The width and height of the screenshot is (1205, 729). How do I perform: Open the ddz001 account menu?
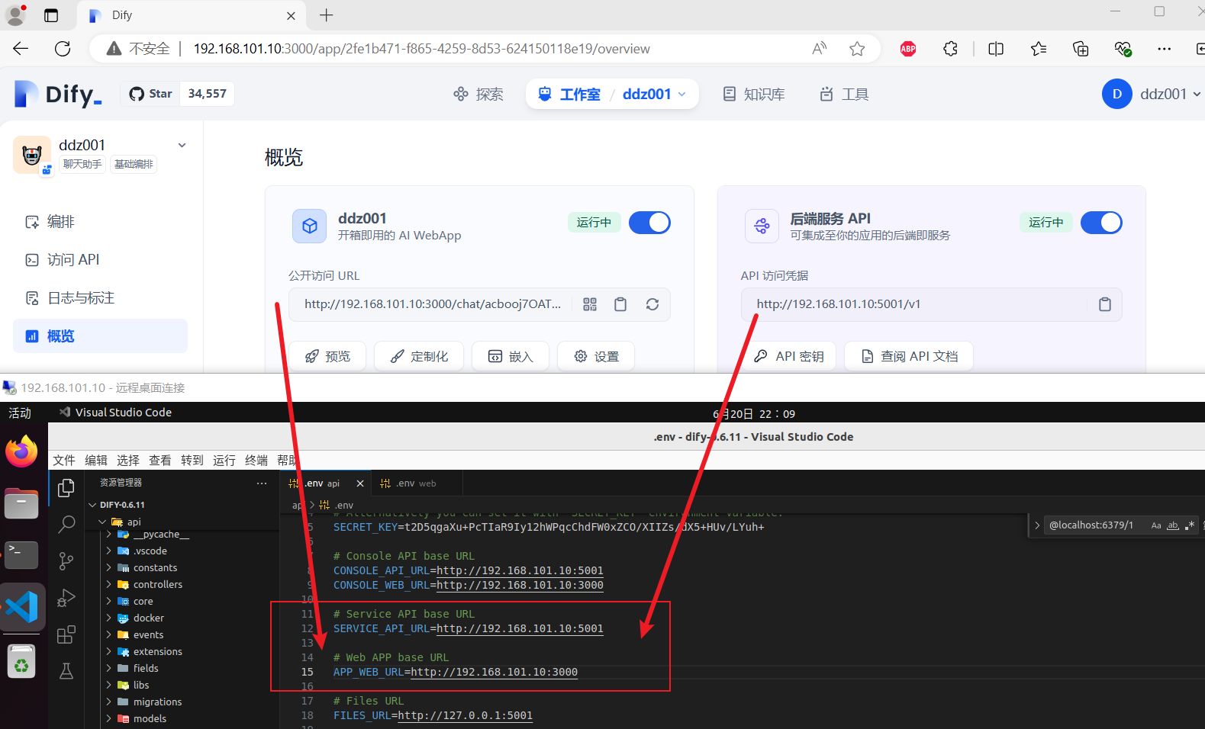pyautogui.click(x=1152, y=94)
